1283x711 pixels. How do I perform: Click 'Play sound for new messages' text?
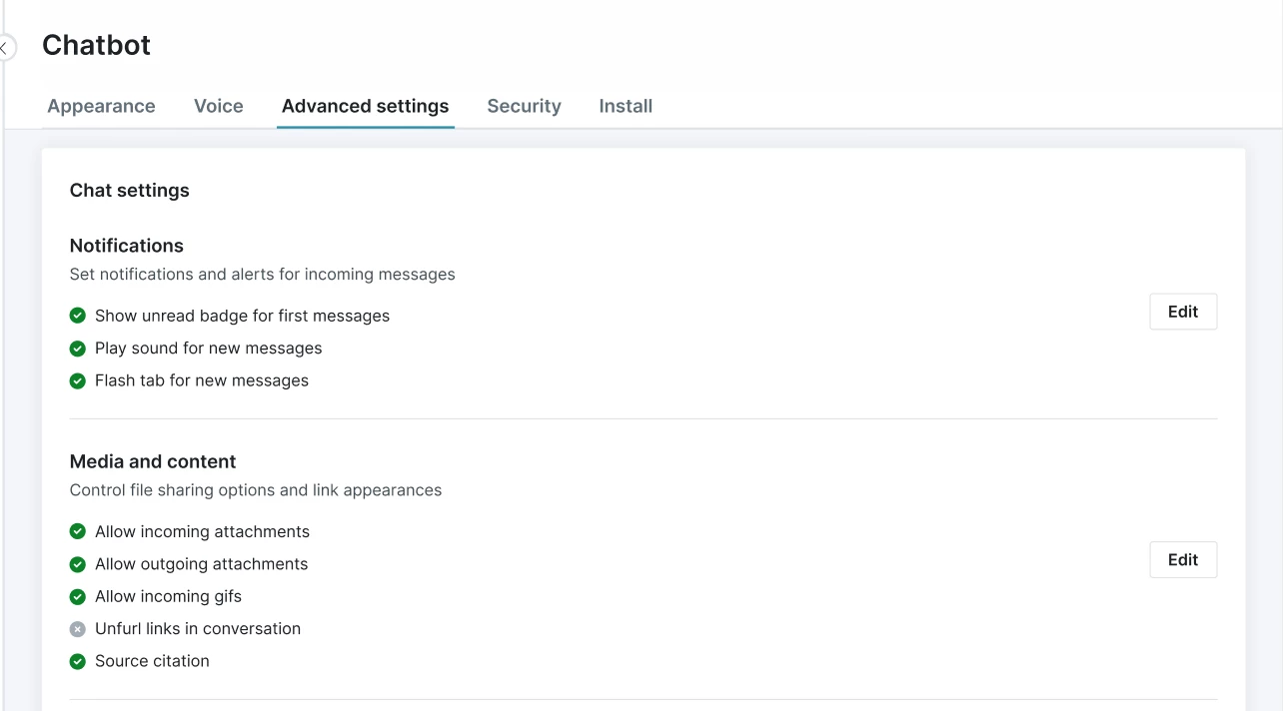(x=209, y=349)
